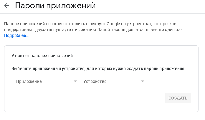Go back using the left arrow icon
The image size is (205, 120).
coord(7,6)
